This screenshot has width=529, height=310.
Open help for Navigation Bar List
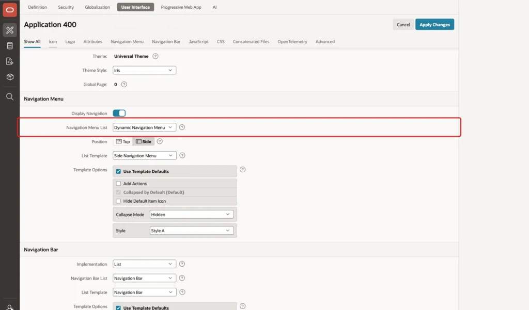[x=182, y=278]
